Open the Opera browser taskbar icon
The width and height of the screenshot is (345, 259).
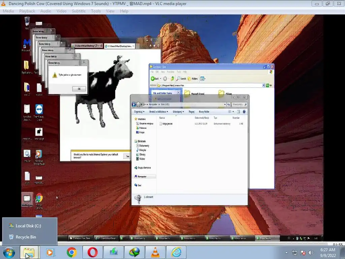(92, 252)
